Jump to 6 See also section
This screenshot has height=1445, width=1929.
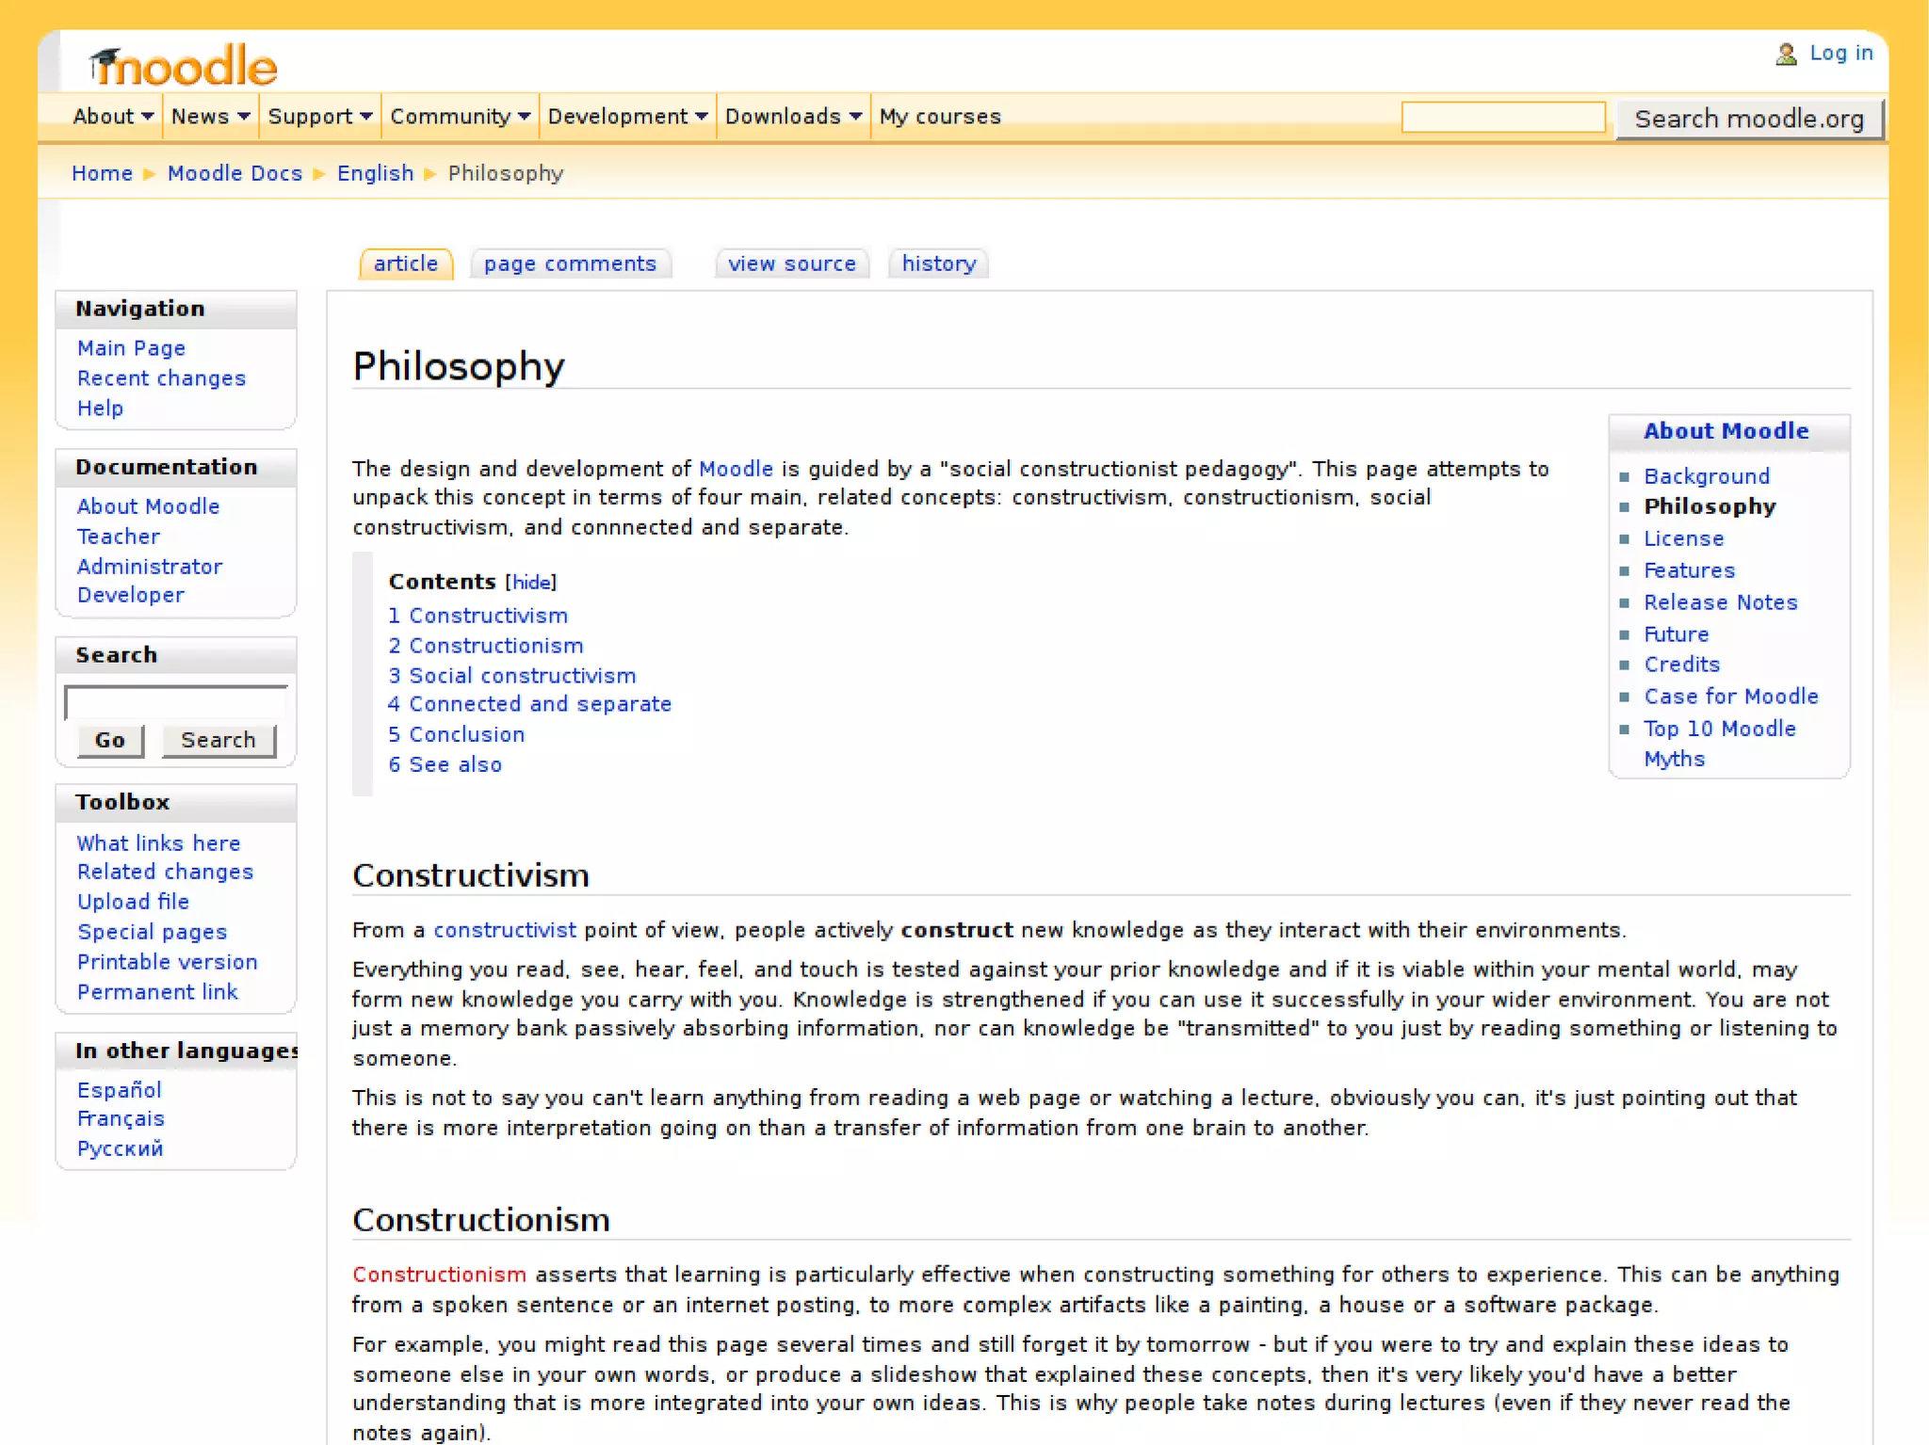tap(445, 764)
